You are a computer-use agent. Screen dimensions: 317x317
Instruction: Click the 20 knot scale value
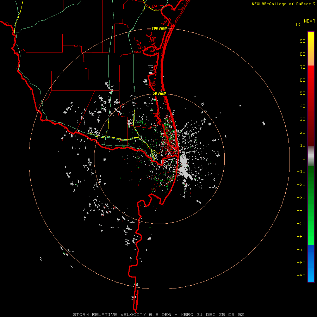pos(303,132)
